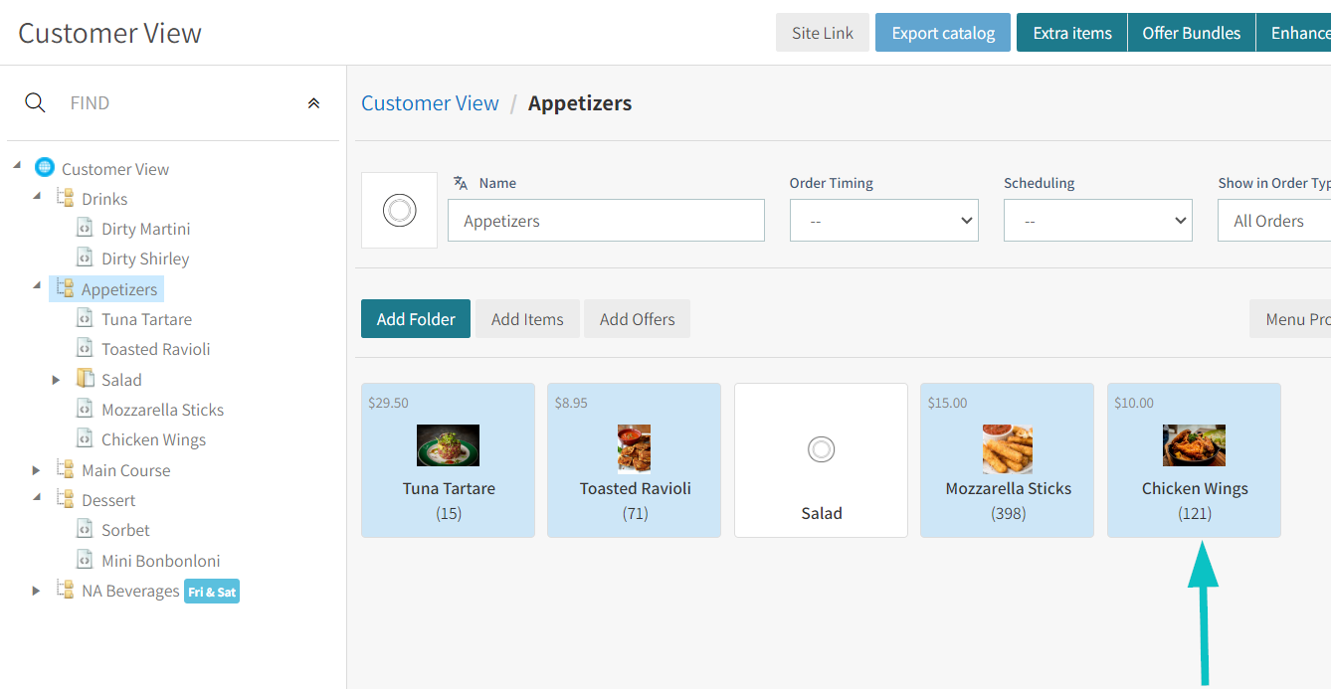This screenshot has height=689, width=1331.
Task: Select the Chicken Wings item tile
Action: pos(1194,460)
